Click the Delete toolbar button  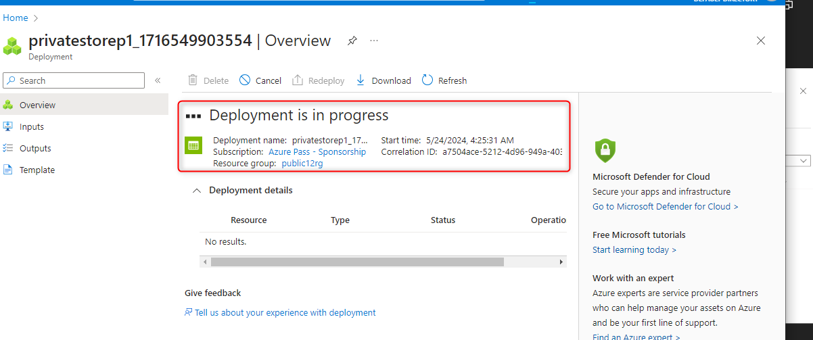click(x=208, y=80)
